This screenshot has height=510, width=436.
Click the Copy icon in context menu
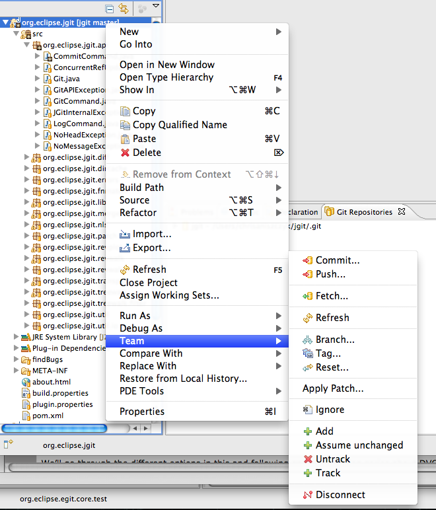coord(125,111)
